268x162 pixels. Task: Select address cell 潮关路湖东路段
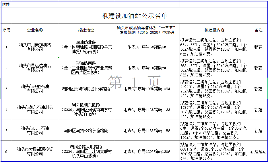click(x=86, y=110)
